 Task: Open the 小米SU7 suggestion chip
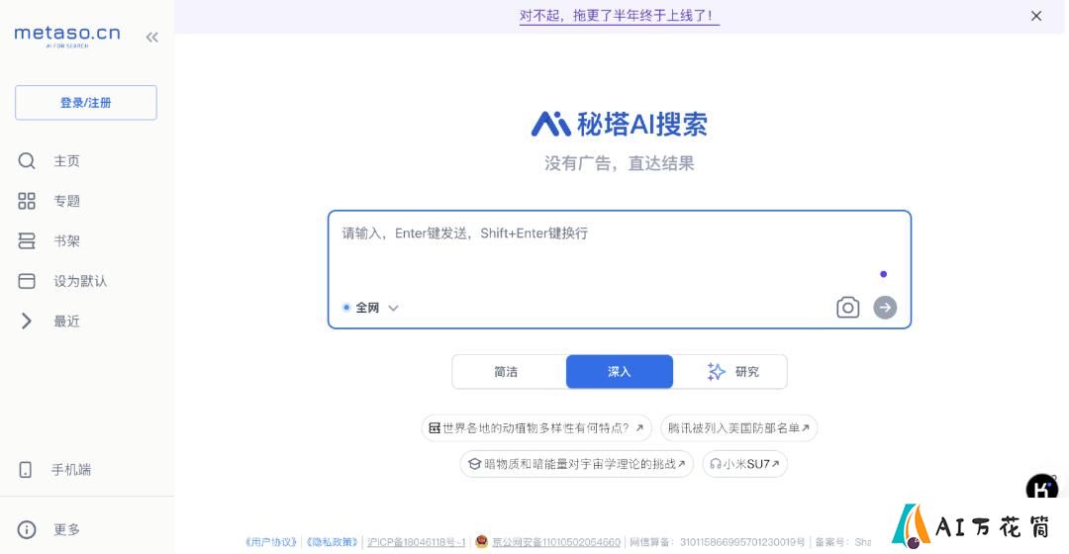pyautogui.click(x=744, y=464)
